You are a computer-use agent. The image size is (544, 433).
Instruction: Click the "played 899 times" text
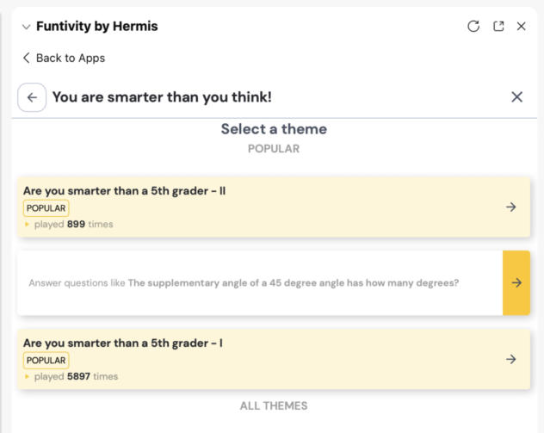[x=73, y=224]
